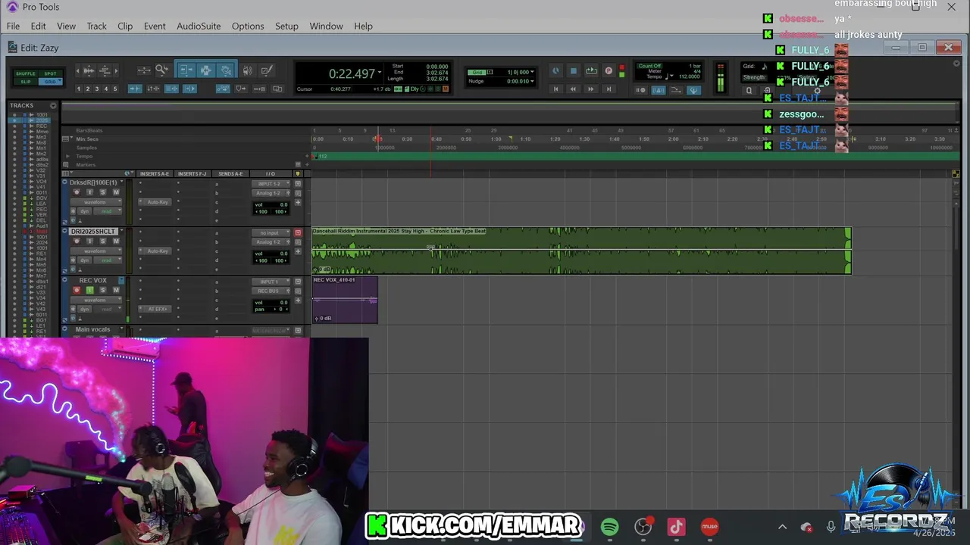Open the Edit menu
The image size is (970, 545).
(38, 26)
